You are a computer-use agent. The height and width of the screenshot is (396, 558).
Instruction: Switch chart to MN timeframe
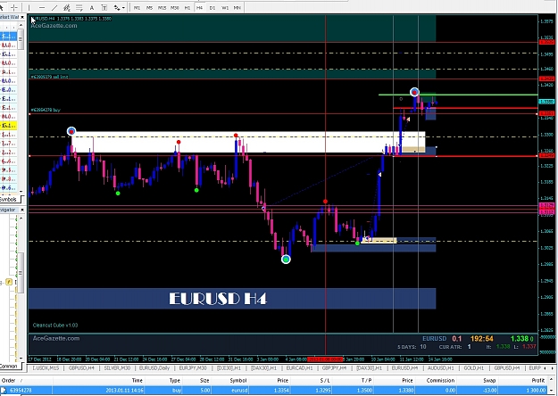(x=237, y=7)
